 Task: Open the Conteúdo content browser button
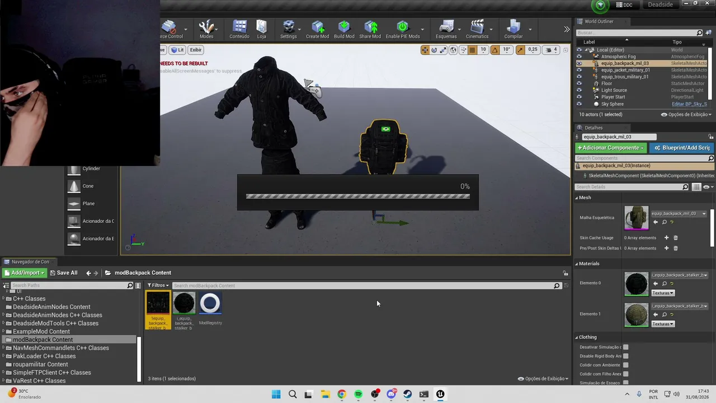point(239,29)
